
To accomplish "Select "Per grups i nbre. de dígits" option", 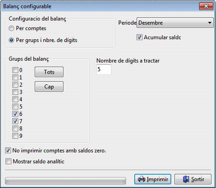I will tap(11, 40).
